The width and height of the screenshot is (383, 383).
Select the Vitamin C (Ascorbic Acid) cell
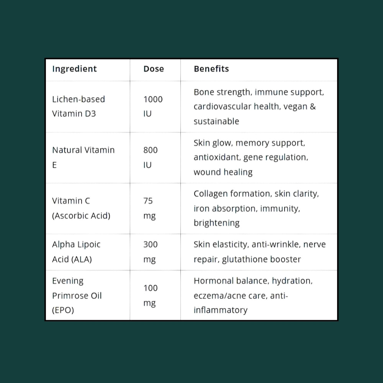81,208
